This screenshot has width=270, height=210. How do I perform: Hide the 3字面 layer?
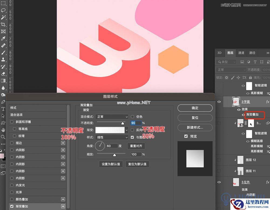pyautogui.click(x=219, y=102)
